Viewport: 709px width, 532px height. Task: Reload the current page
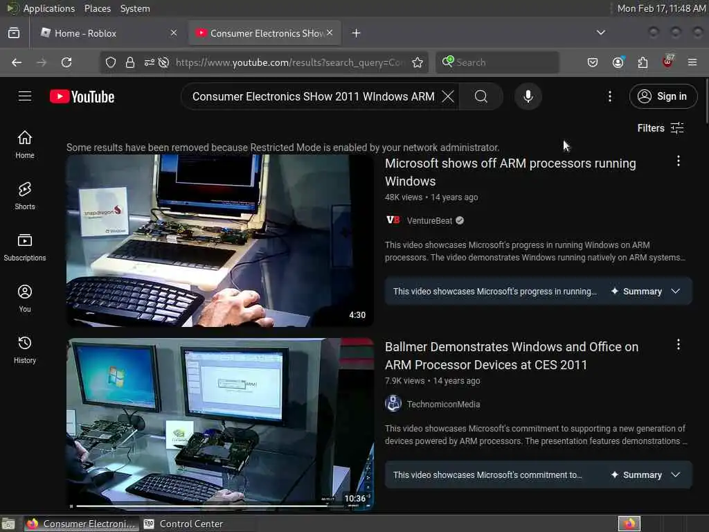click(66, 62)
